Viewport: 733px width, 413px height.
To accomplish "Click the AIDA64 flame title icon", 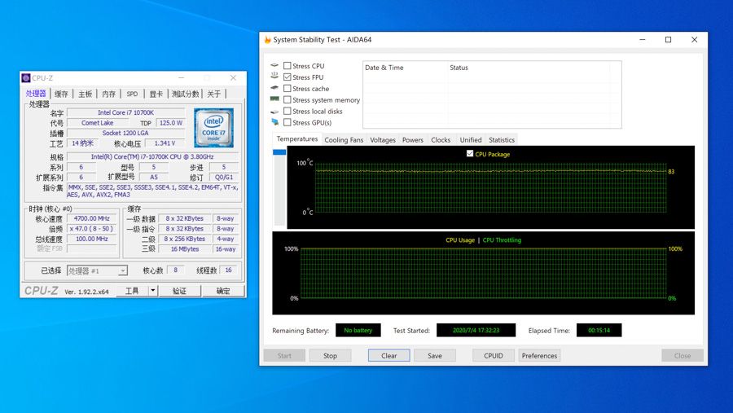I will click(x=267, y=40).
